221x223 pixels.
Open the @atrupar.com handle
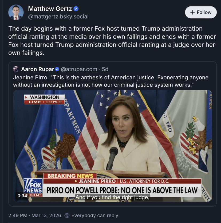coord(79,69)
